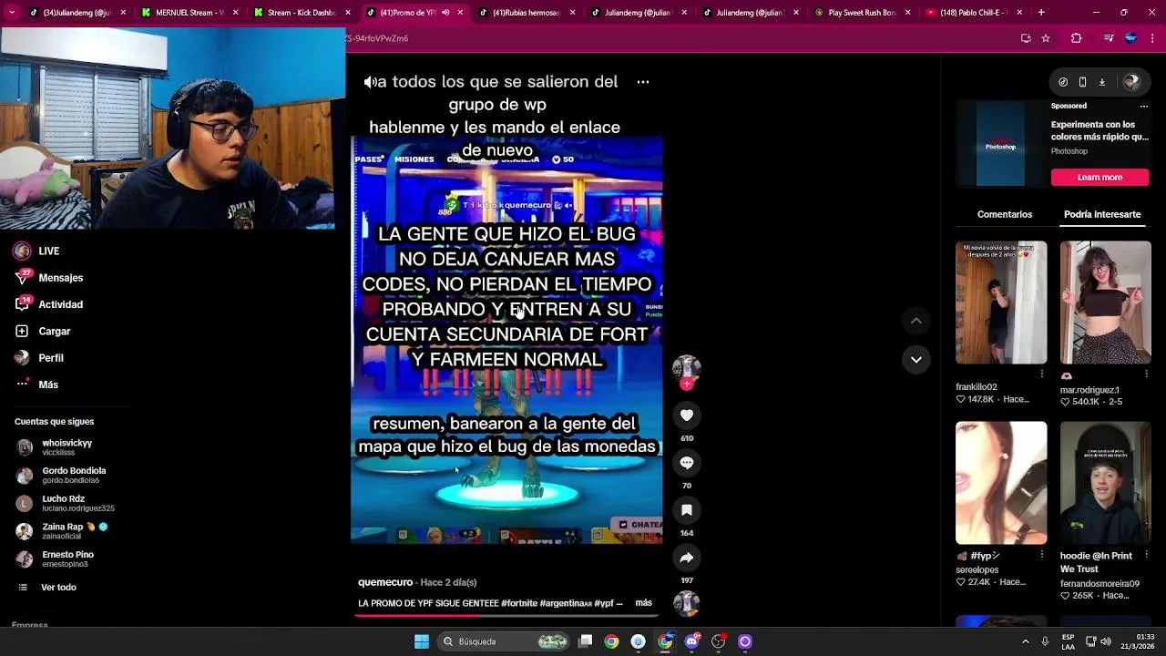Follow creator via red plus badge
The width and height of the screenshot is (1166, 656).
(x=687, y=384)
